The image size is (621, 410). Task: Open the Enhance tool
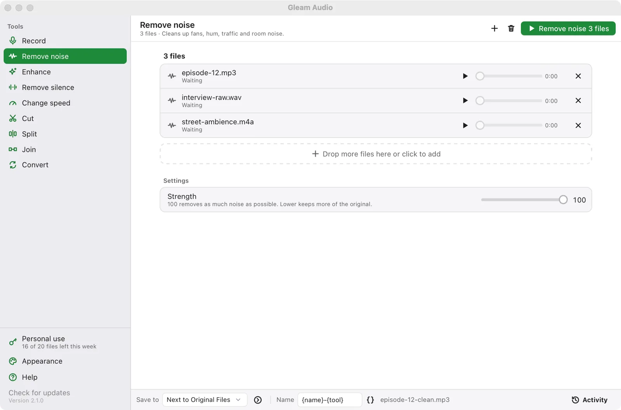click(65, 72)
